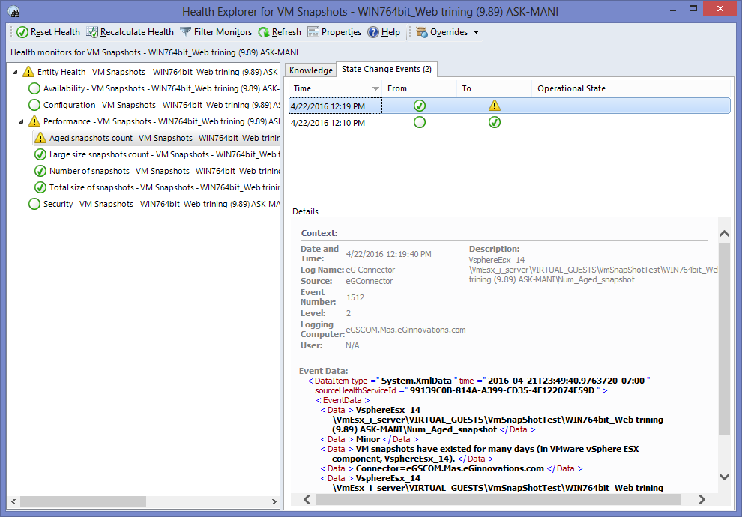Click the Properties button label
The image size is (742, 517).
(341, 32)
